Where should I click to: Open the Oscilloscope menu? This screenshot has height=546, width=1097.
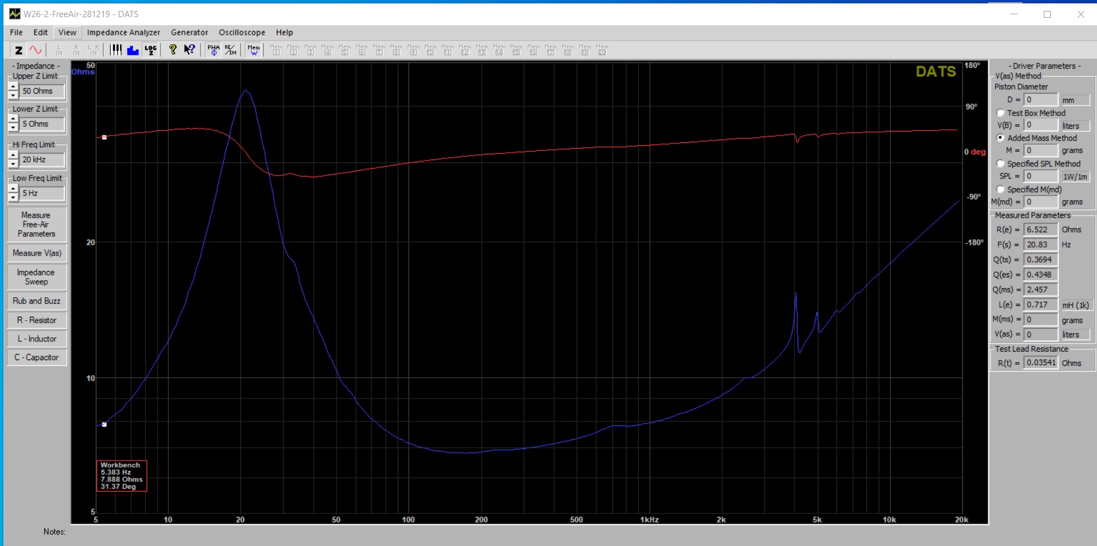242,33
